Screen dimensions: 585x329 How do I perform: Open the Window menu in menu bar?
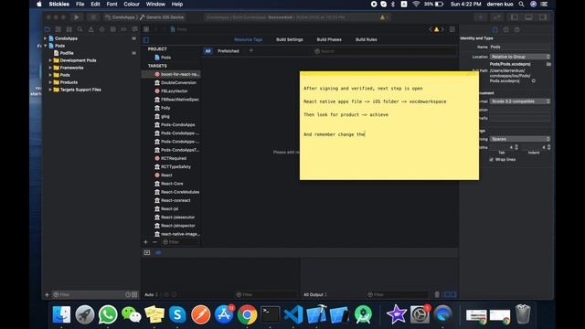155,4
